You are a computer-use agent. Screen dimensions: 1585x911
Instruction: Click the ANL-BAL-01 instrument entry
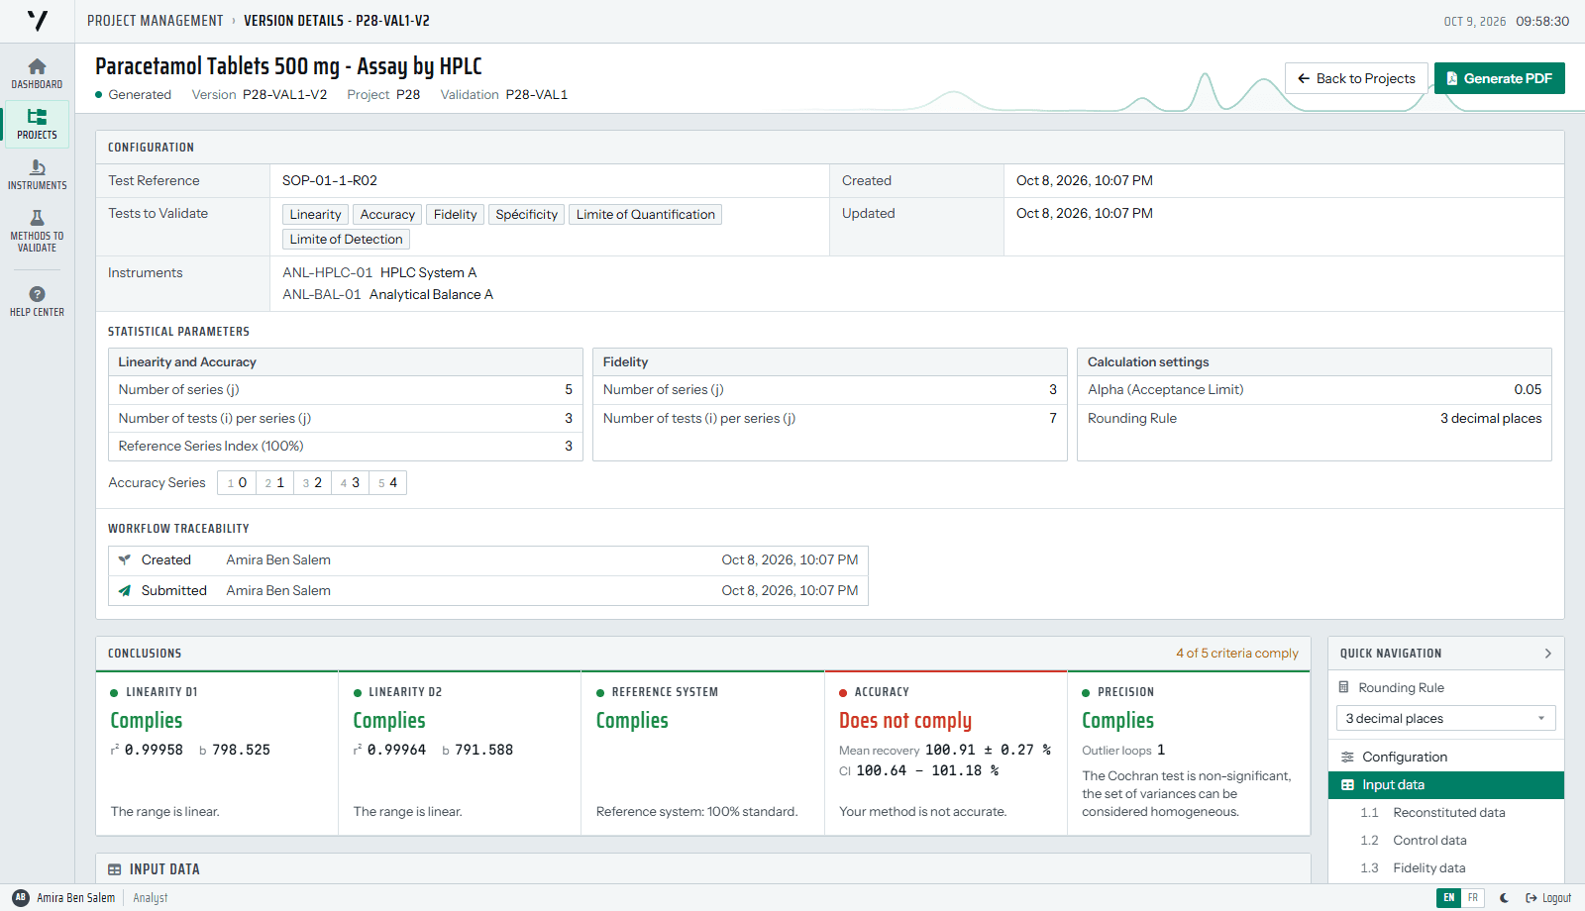(387, 294)
